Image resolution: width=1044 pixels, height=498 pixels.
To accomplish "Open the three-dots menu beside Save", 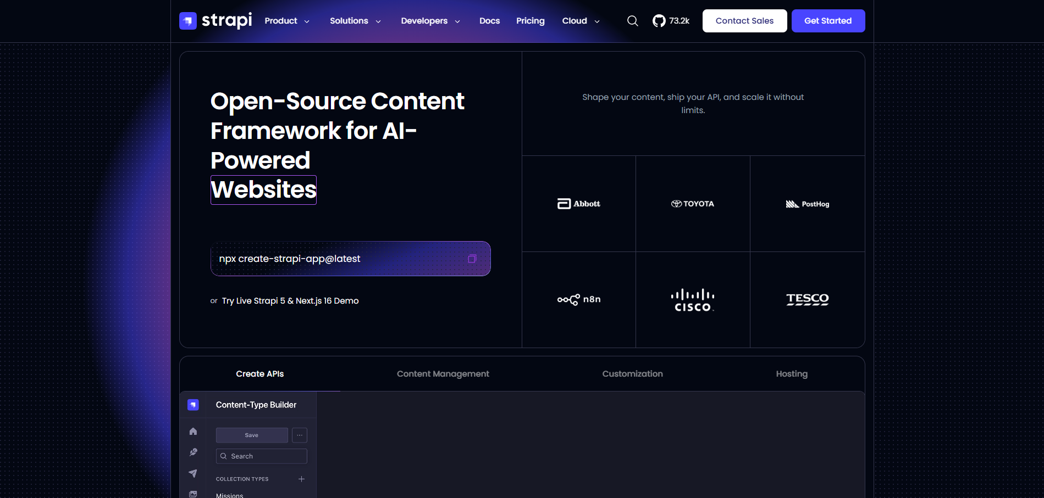I will tap(300, 435).
